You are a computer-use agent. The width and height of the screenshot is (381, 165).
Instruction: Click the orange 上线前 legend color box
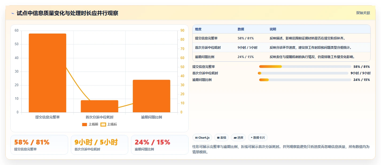(x=85, y=124)
